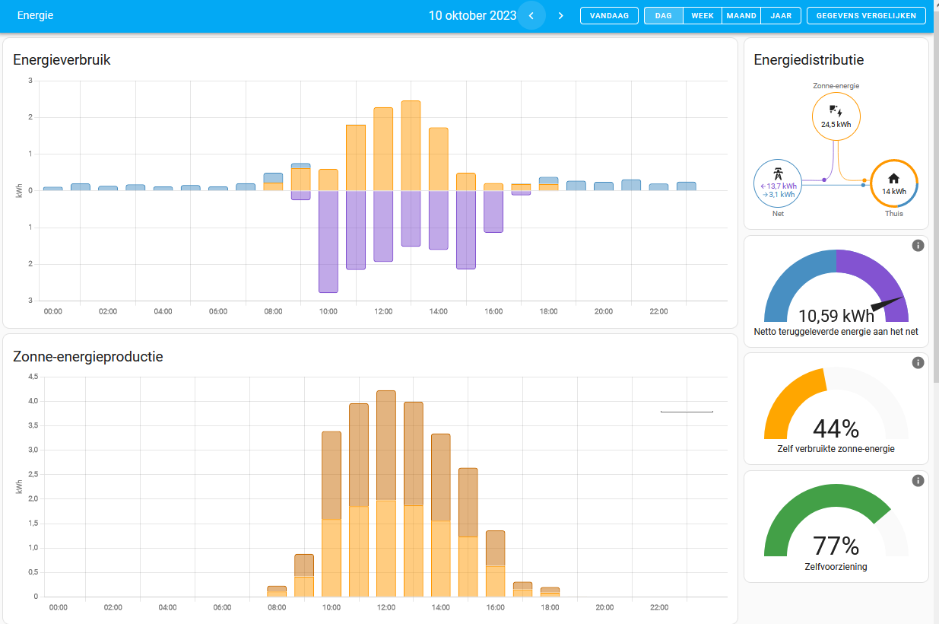Screen dimensions: 939x624
Task: Open GEGEVENS VERGELIJKEN to compare data
Action: (866, 16)
